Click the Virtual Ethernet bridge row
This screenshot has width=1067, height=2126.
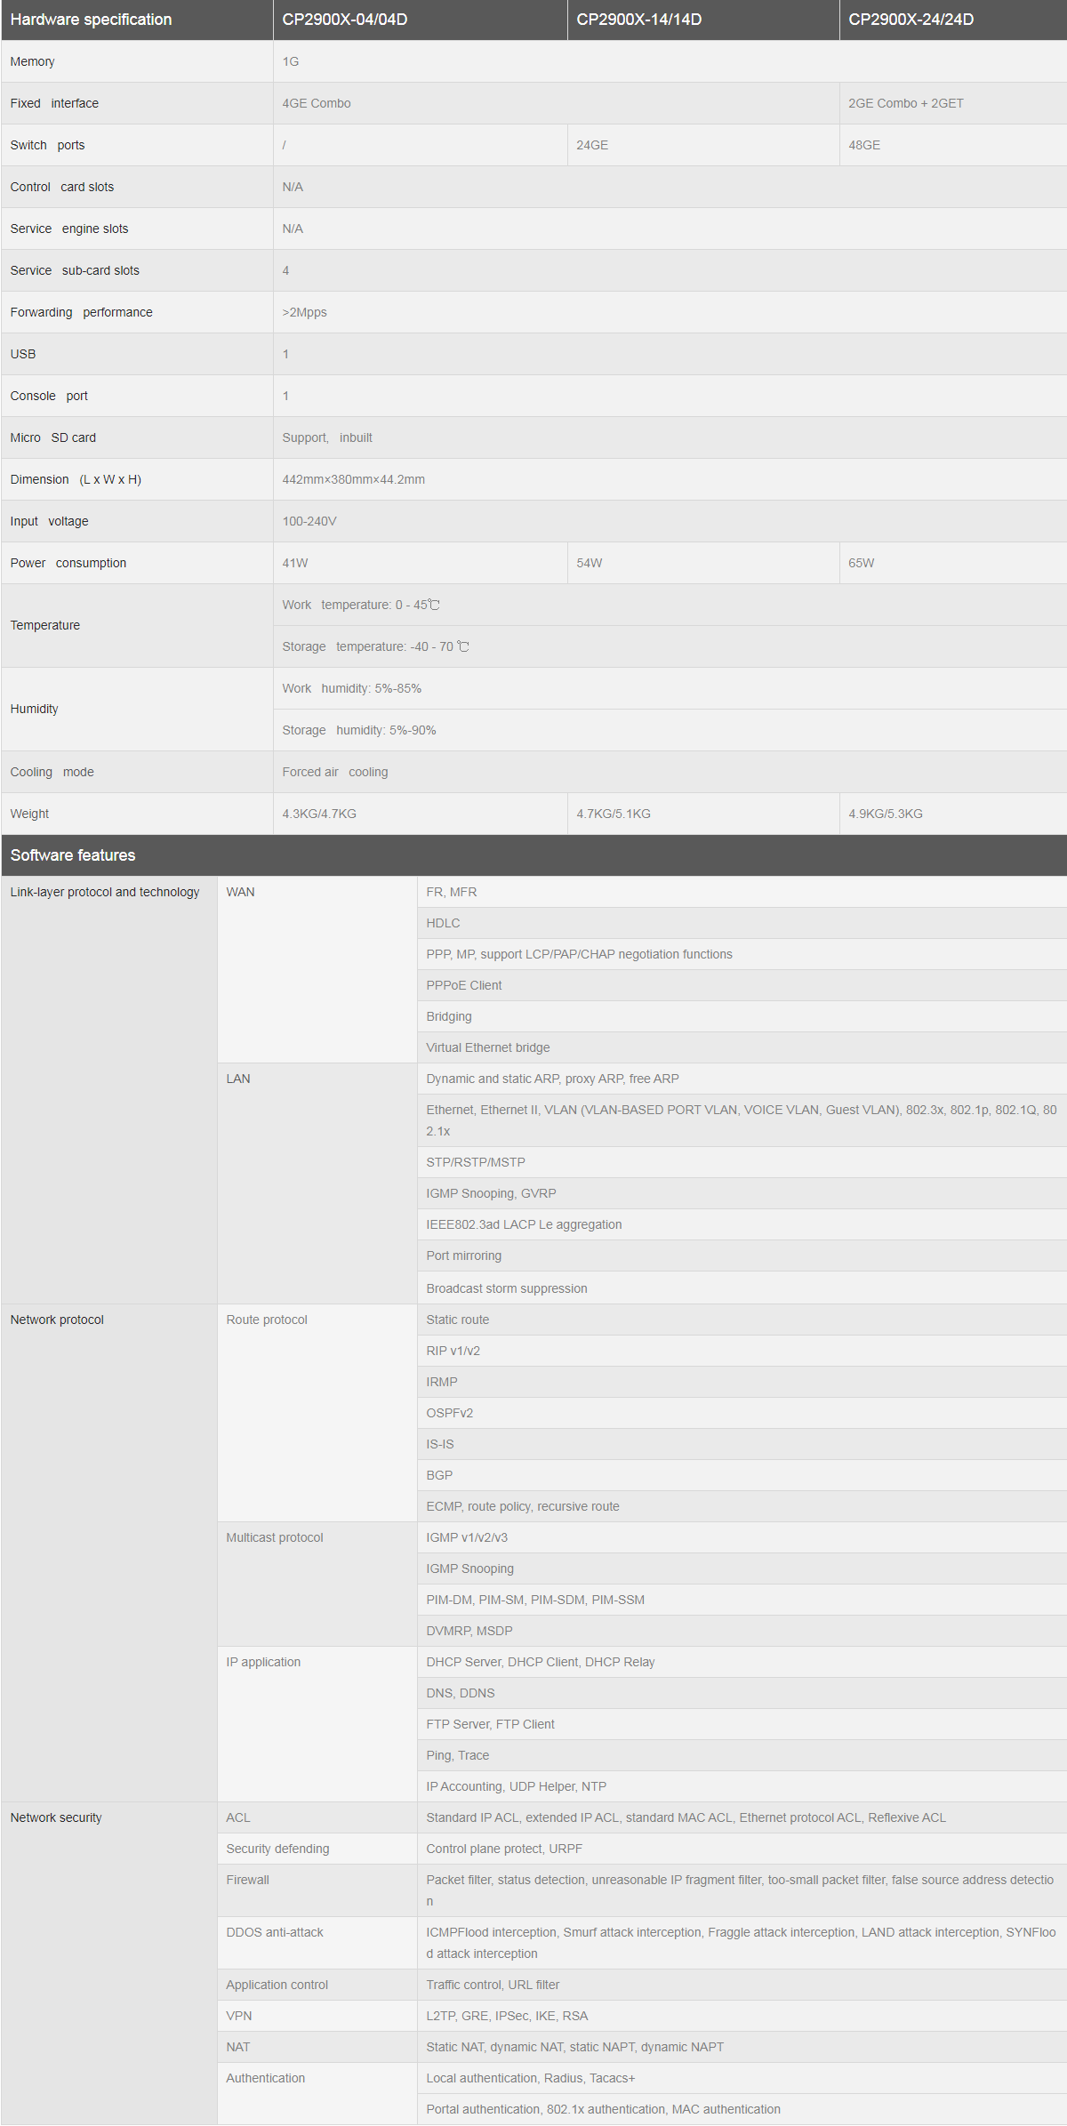click(742, 1047)
